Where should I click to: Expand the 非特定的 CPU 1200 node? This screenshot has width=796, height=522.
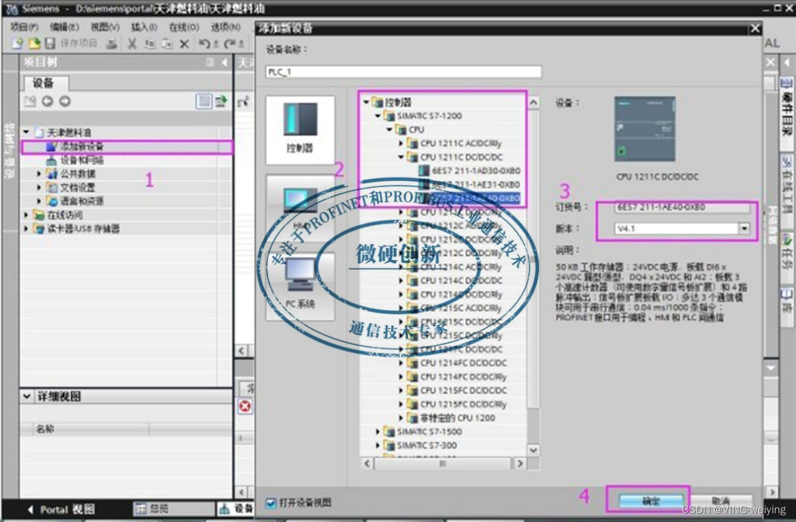tap(401, 418)
